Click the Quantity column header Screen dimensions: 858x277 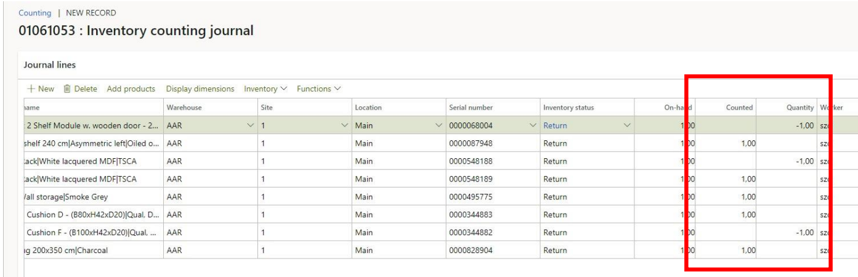click(800, 108)
